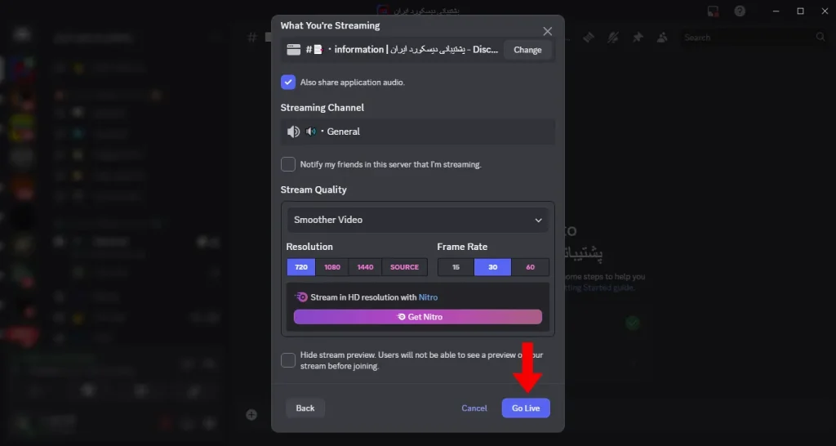Select 720 resolution
The height and width of the screenshot is (446, 836).
coord(301,267)
